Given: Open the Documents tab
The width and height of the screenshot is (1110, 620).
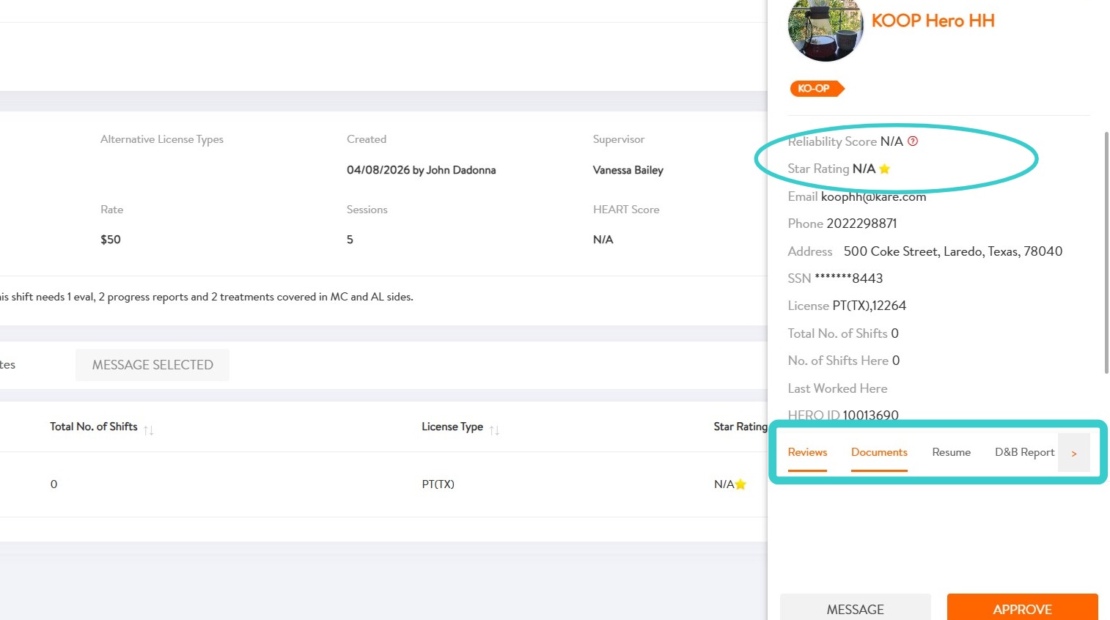Looking at the screenshot, I should pos(879,452).
